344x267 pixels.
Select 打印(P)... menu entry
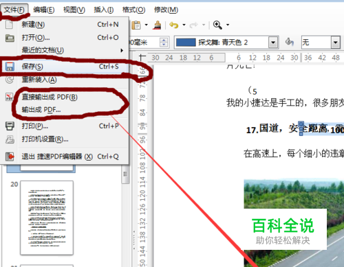(64, 126)
